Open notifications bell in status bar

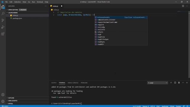tap(187, 106)
